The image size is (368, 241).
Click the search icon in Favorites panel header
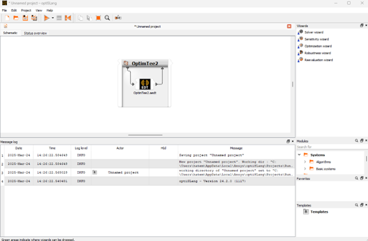click(356, 178)
